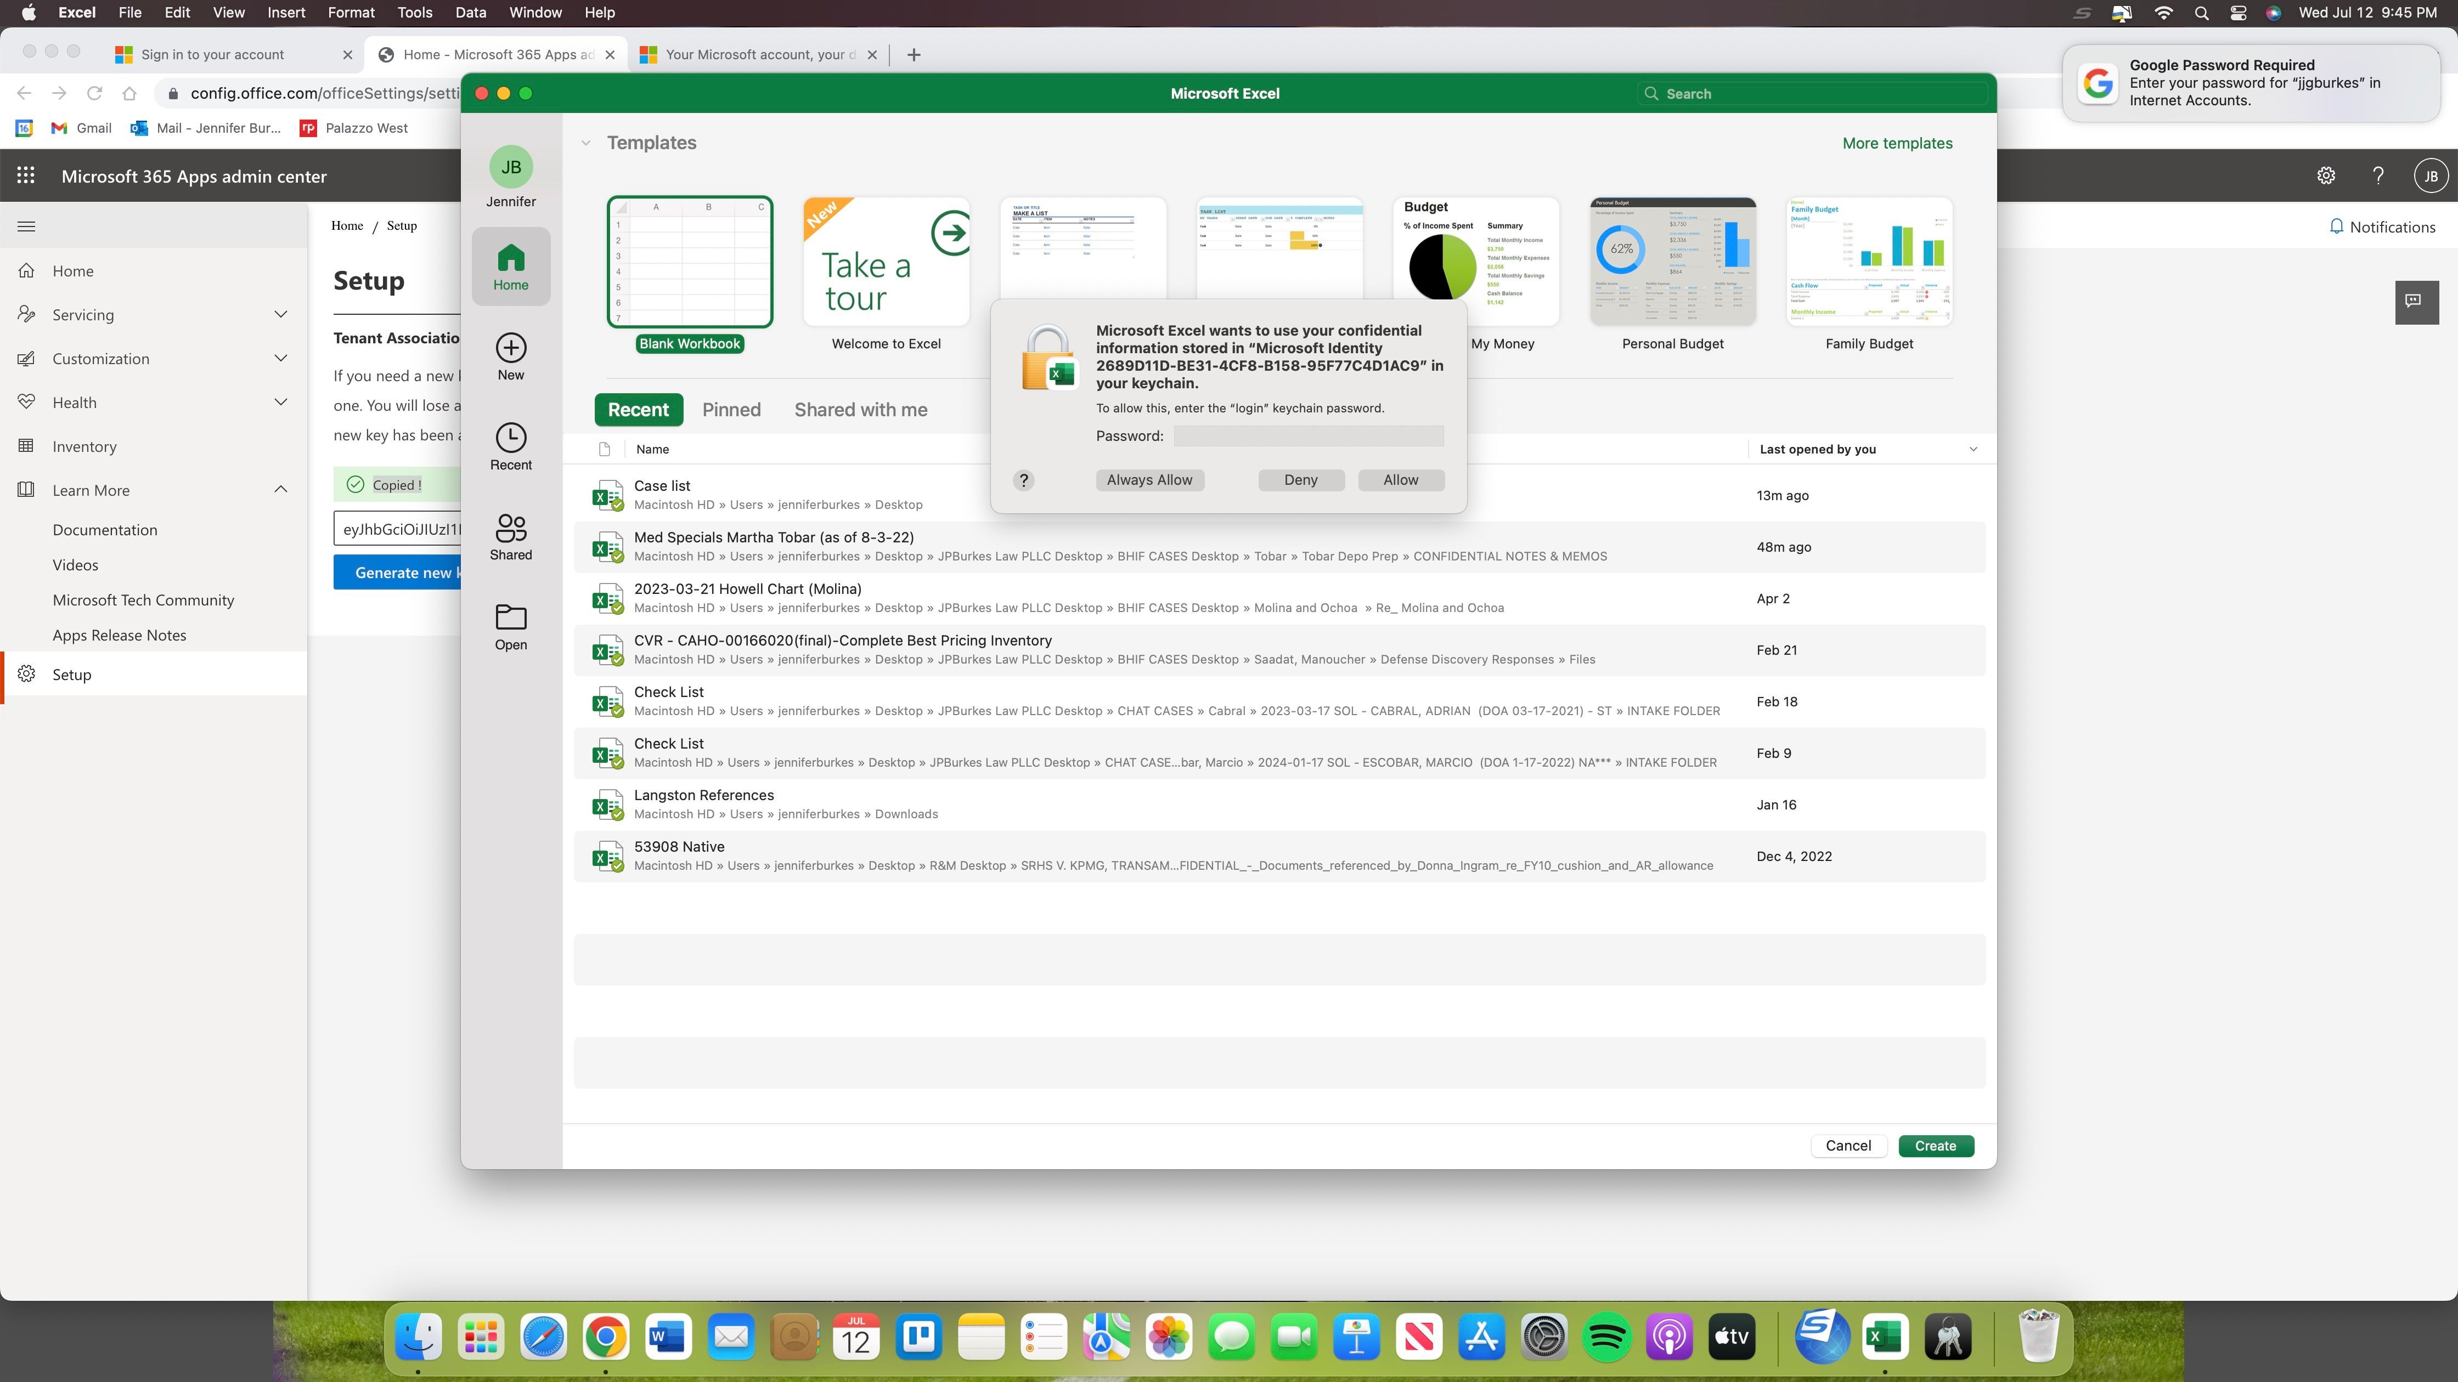The height and width of the screenshot is (1382, 2458).
Task: Collapse the Templates section chevron
Action: (x=585, y=142)
